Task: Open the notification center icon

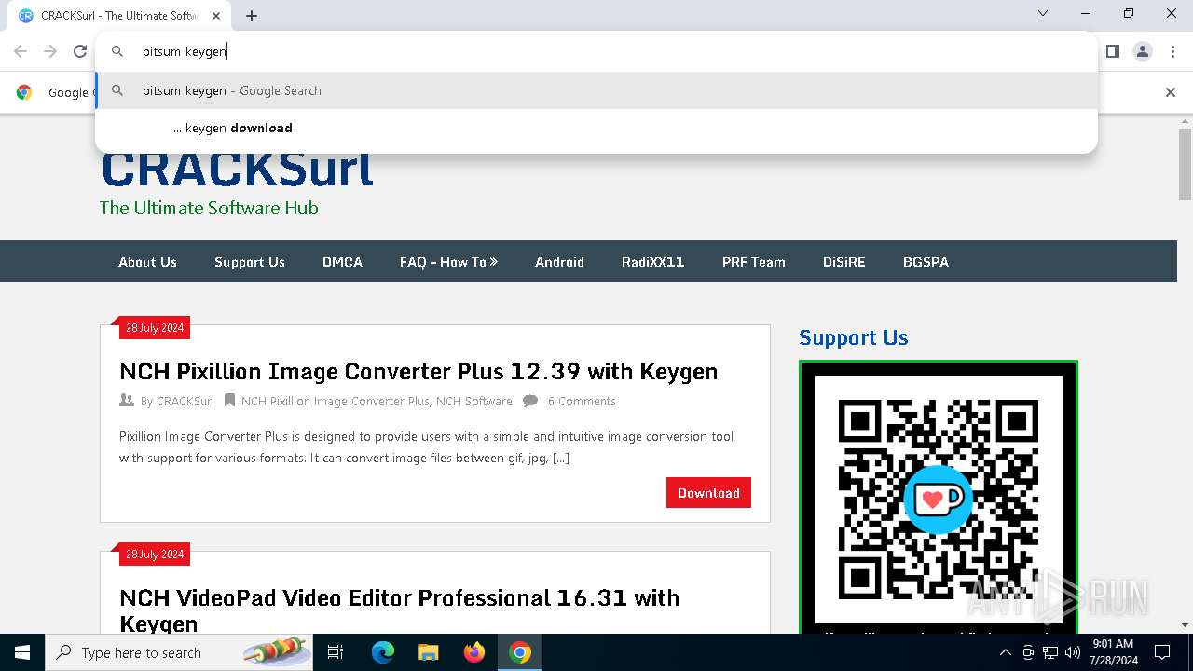Action: coord(1162,652)
